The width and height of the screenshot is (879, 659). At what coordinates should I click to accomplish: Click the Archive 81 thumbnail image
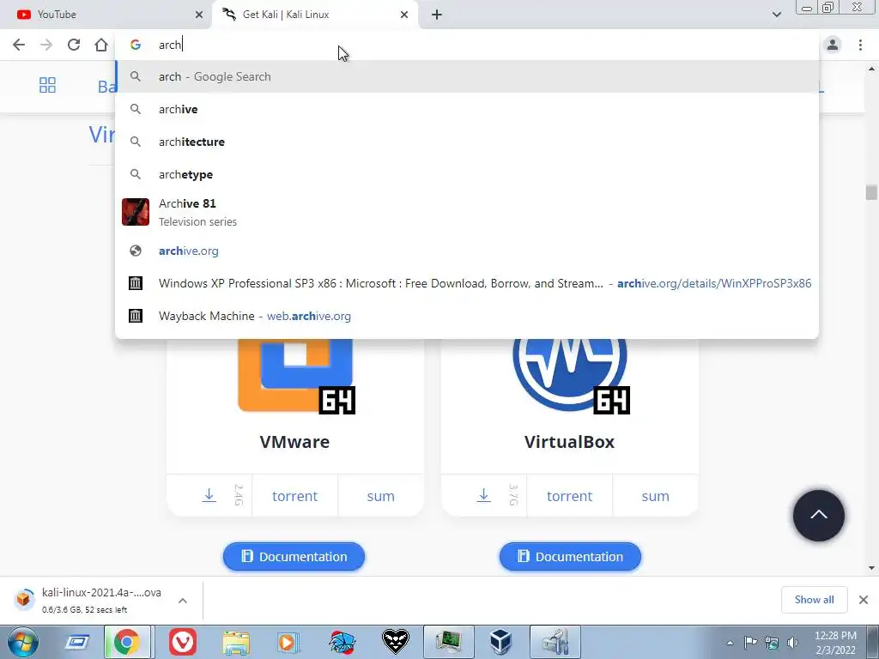click(136, 212)
